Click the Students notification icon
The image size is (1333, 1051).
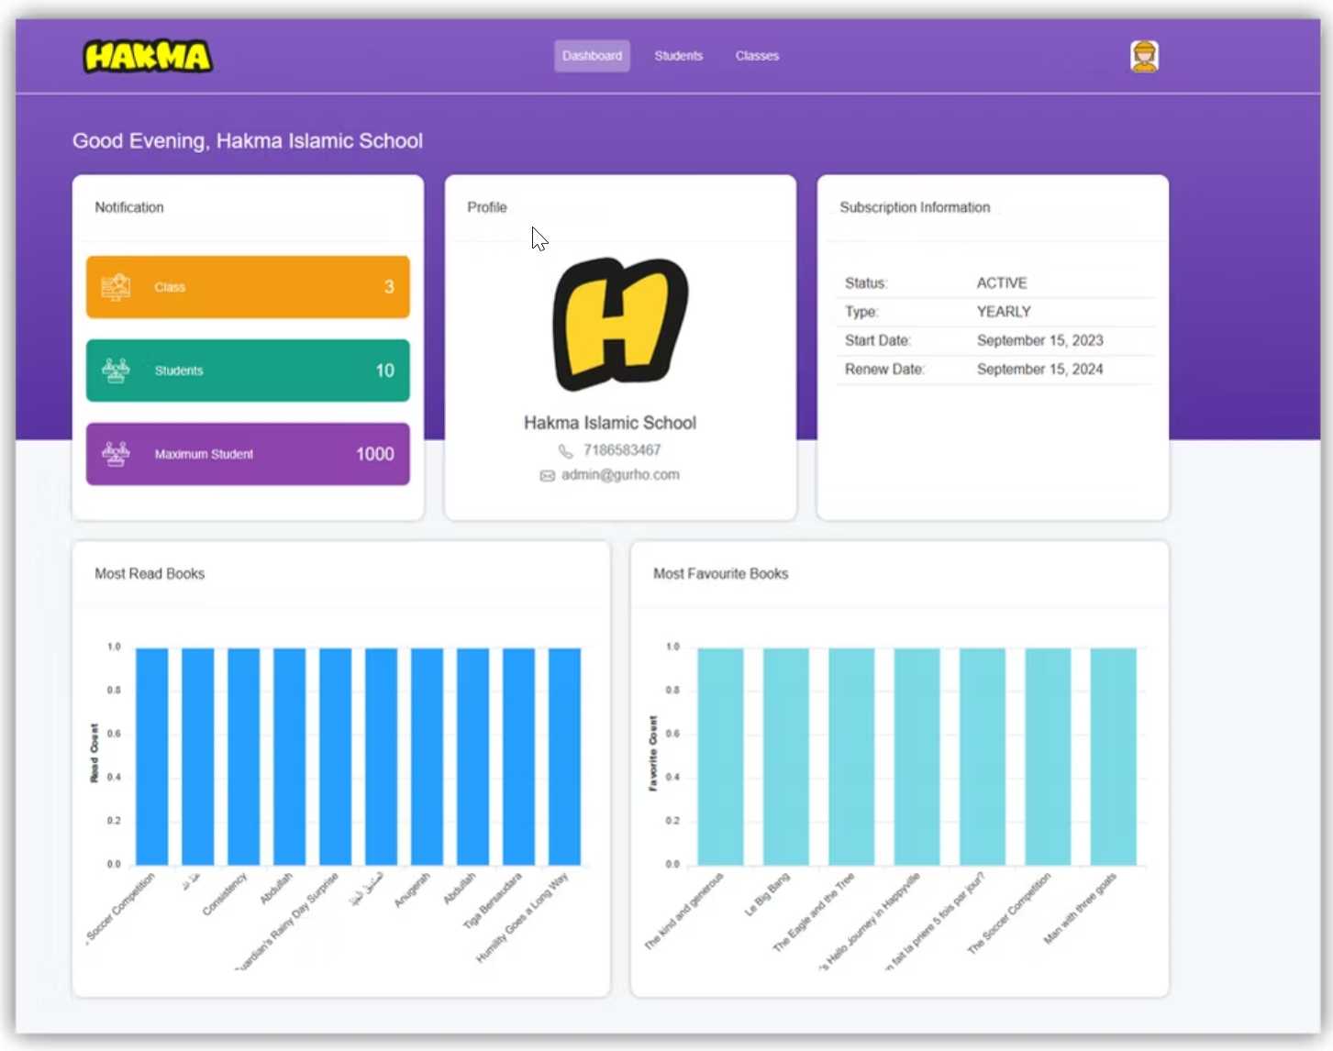coord(116,371)
